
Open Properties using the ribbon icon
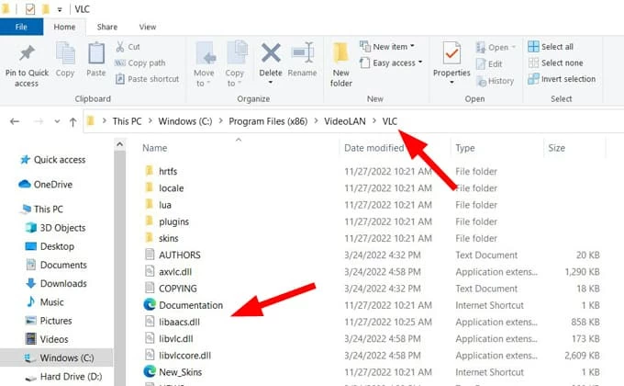[451, 55]
